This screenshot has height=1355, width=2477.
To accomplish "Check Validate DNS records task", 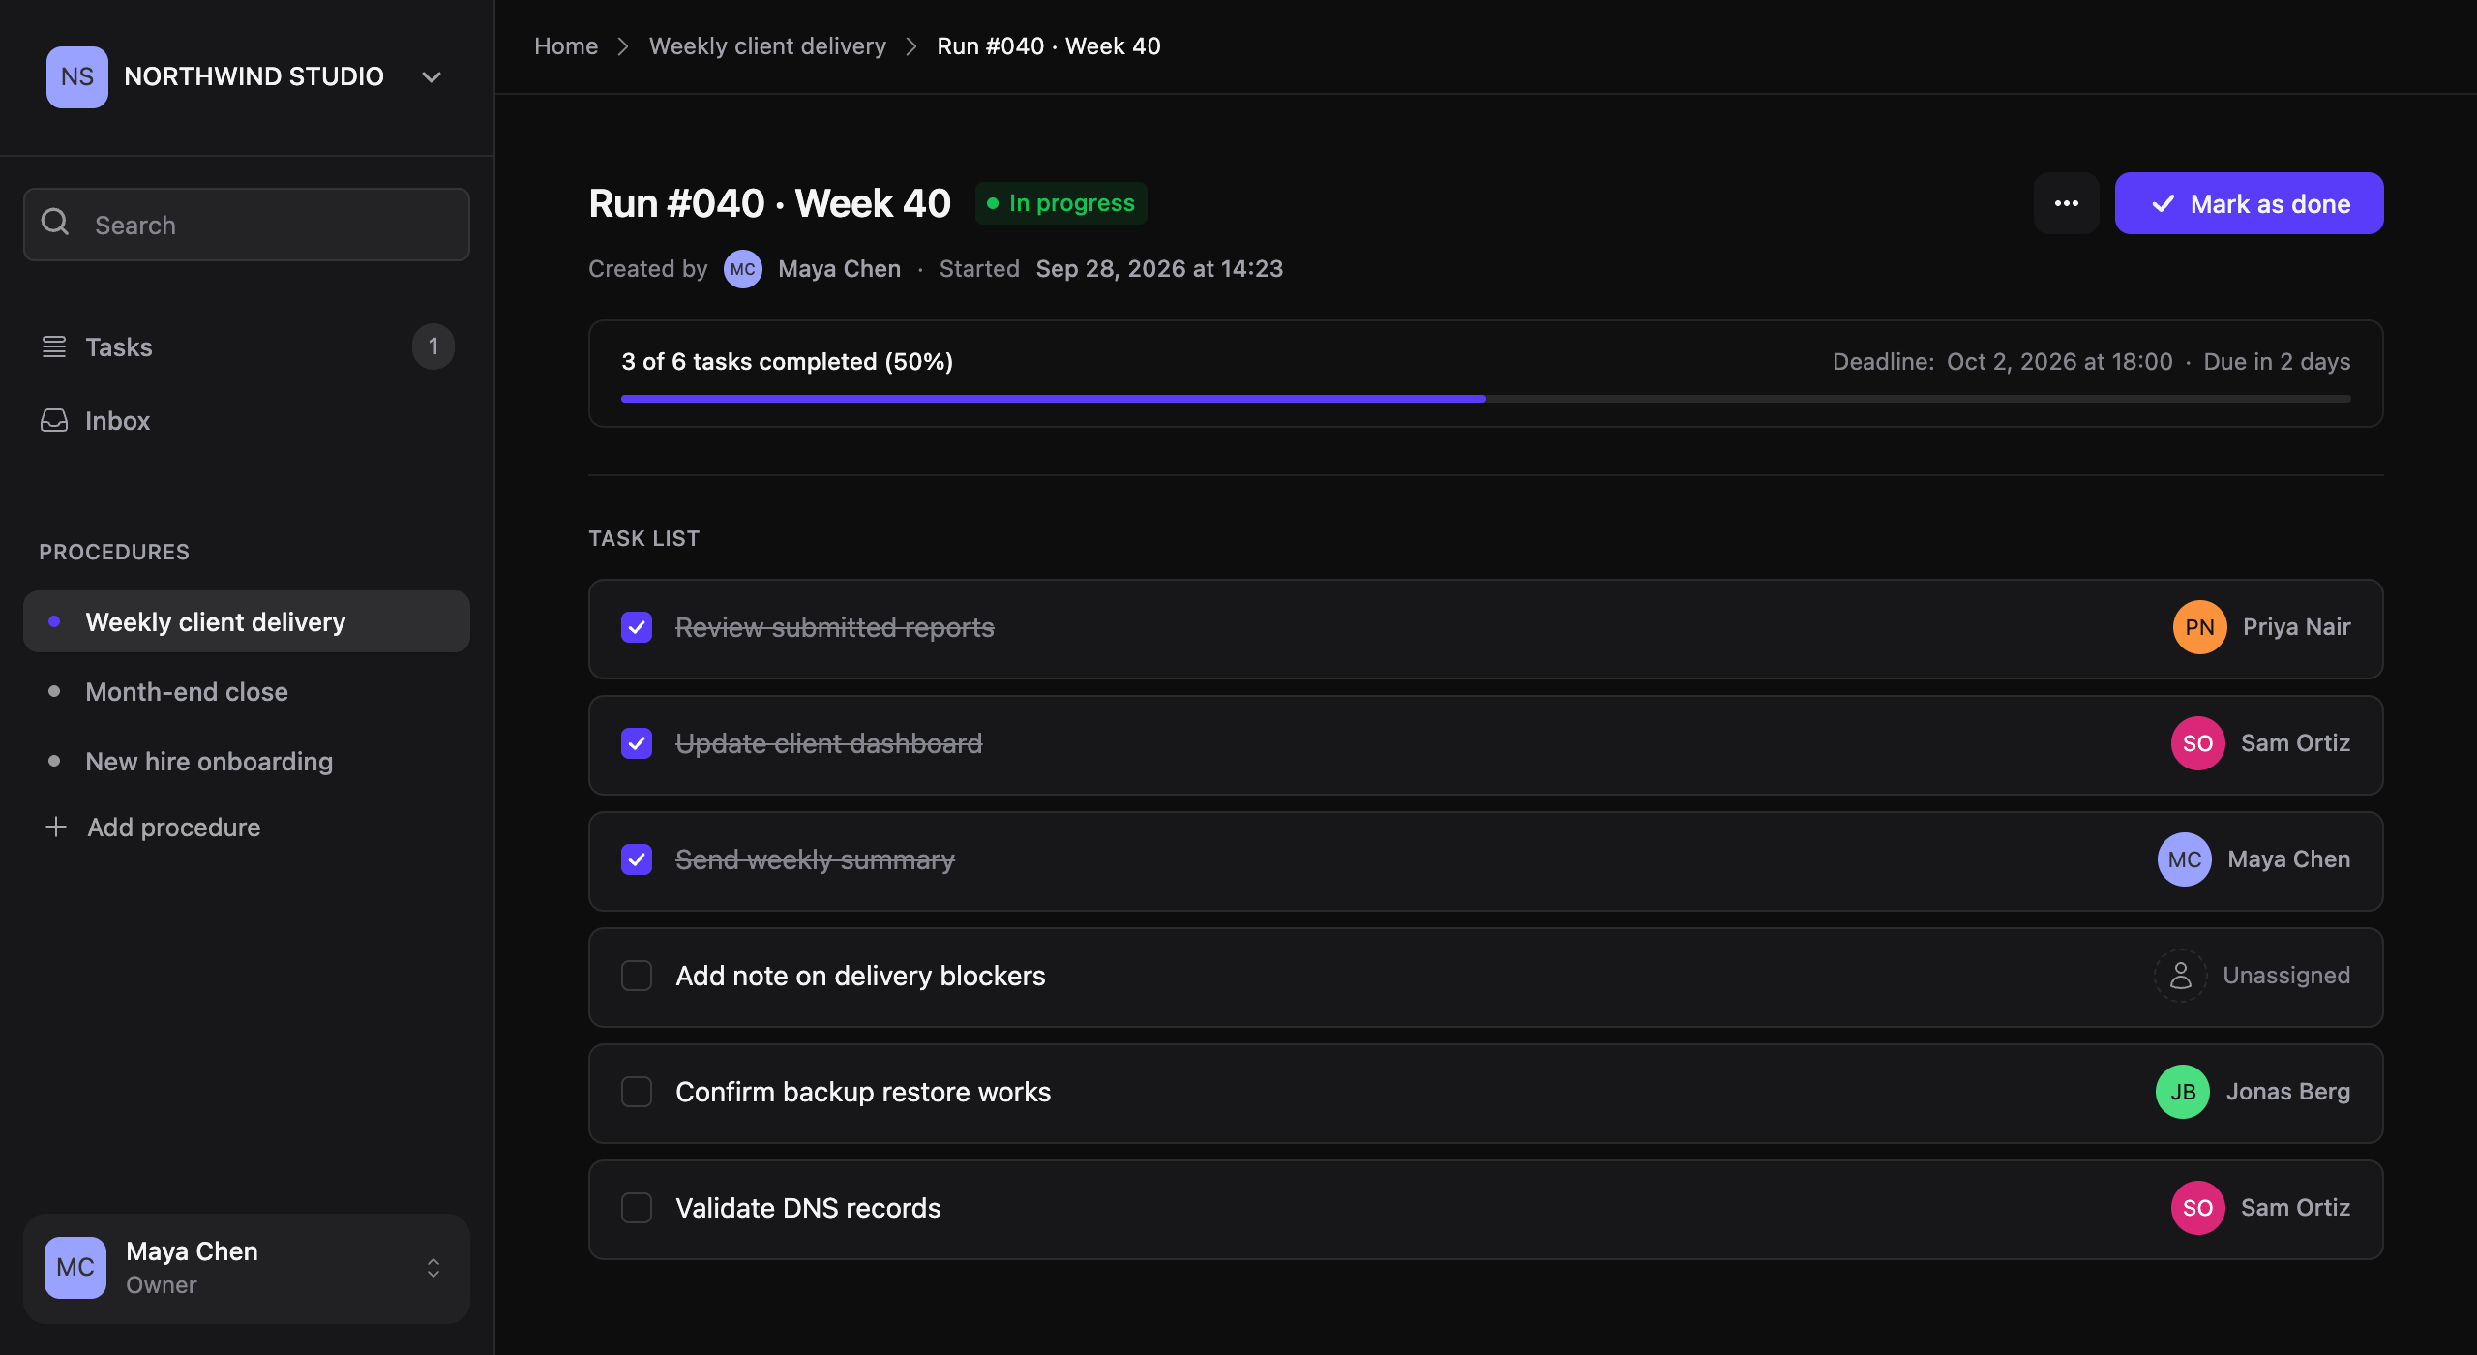I will (637, 1208).
